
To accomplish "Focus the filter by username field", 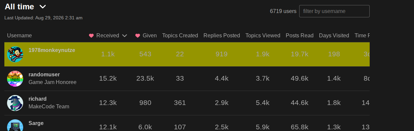I will click(x=334, y=11).
